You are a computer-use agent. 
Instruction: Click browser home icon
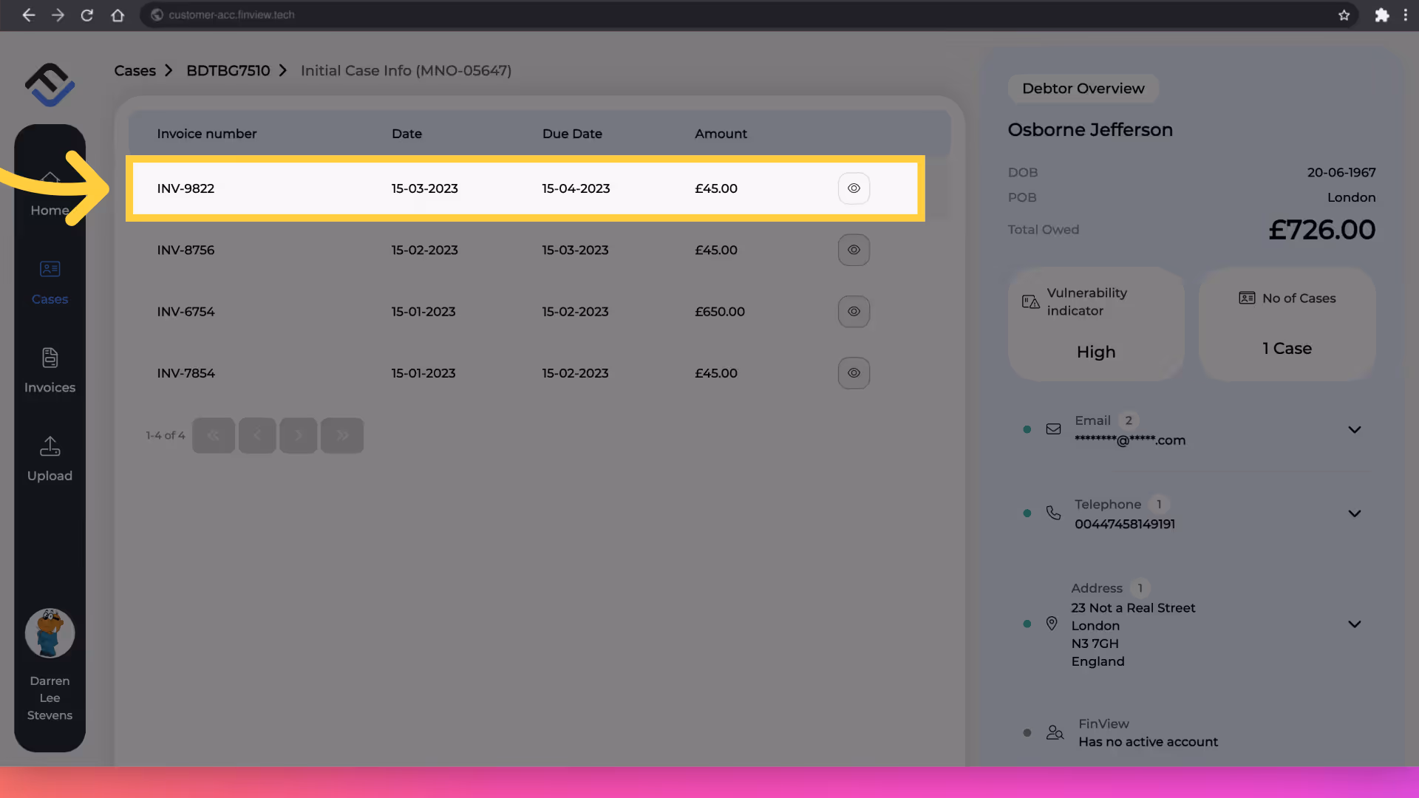[118, 15]
